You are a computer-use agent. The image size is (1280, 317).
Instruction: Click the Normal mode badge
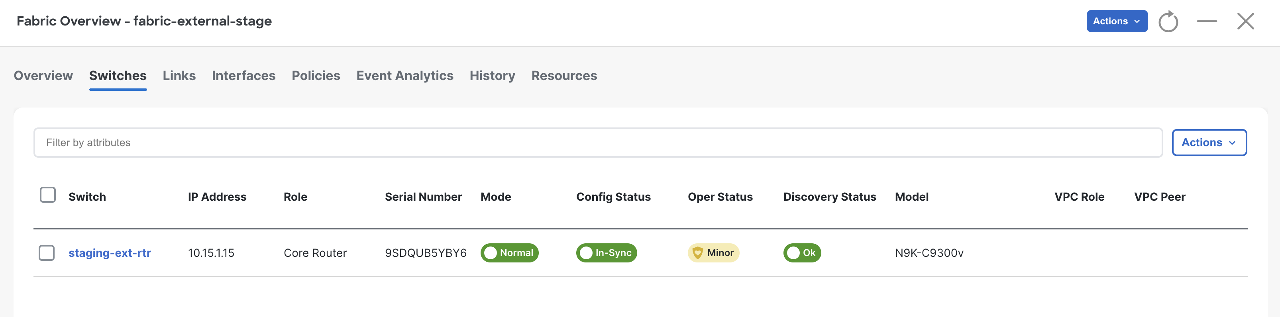coord(509,253)
